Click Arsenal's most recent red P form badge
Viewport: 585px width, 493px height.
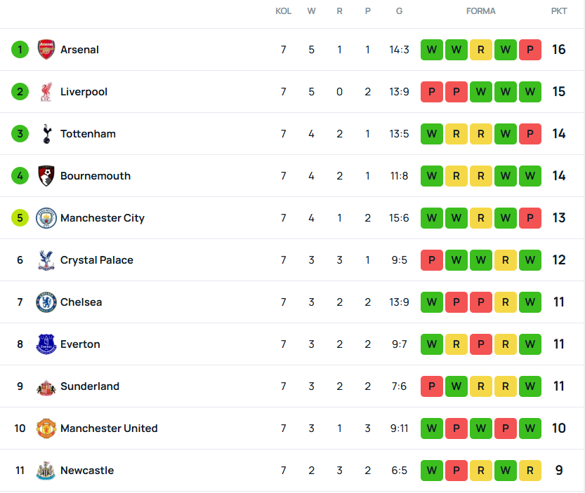point(530,50)
